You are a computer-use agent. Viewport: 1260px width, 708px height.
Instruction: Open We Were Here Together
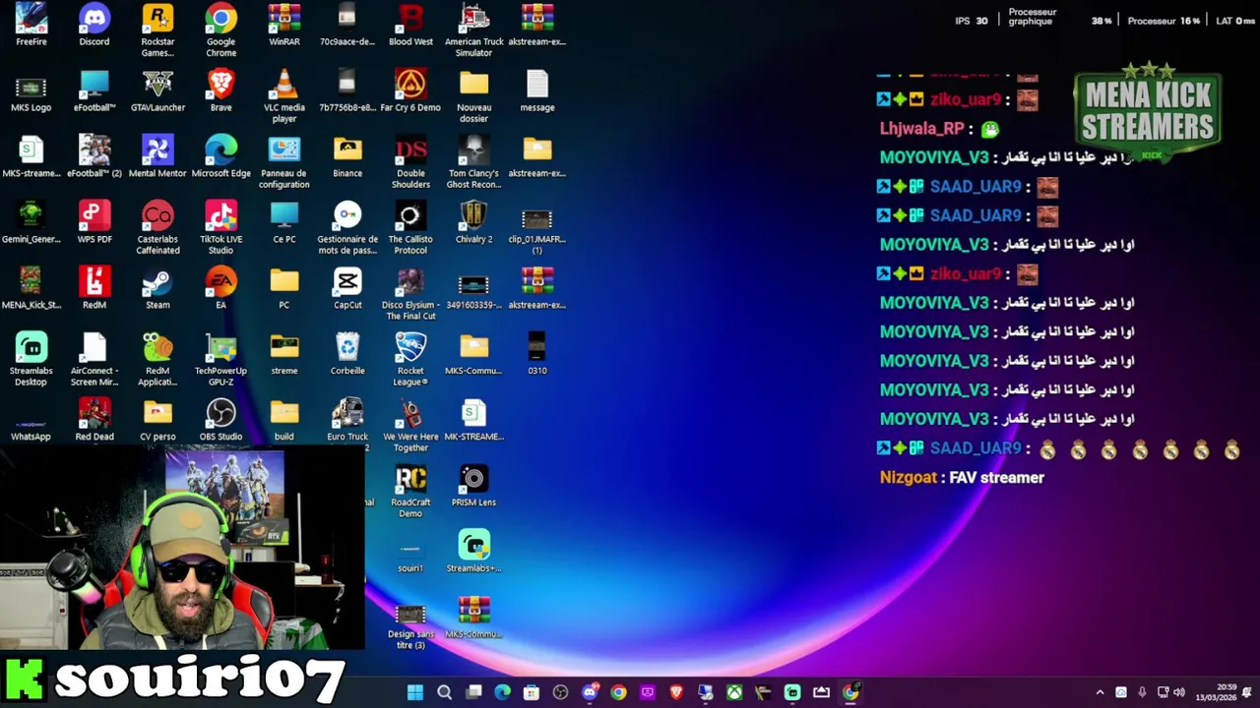pos(410,425)
